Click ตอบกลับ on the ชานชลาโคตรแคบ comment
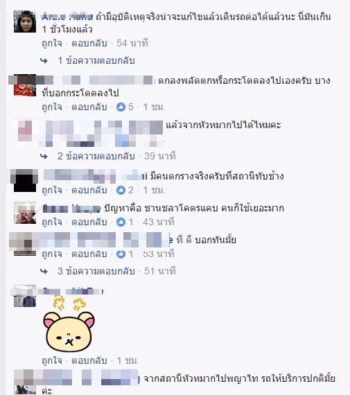The height and width of the screenshot is (395, 350). click(89, 222)
